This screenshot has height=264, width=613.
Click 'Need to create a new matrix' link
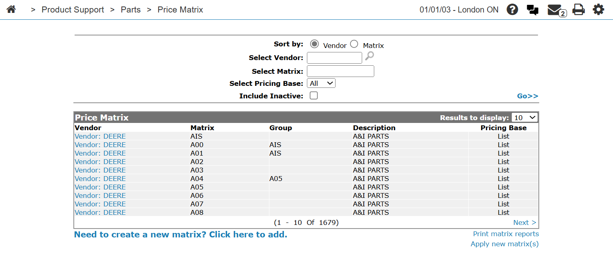[181, 235]
